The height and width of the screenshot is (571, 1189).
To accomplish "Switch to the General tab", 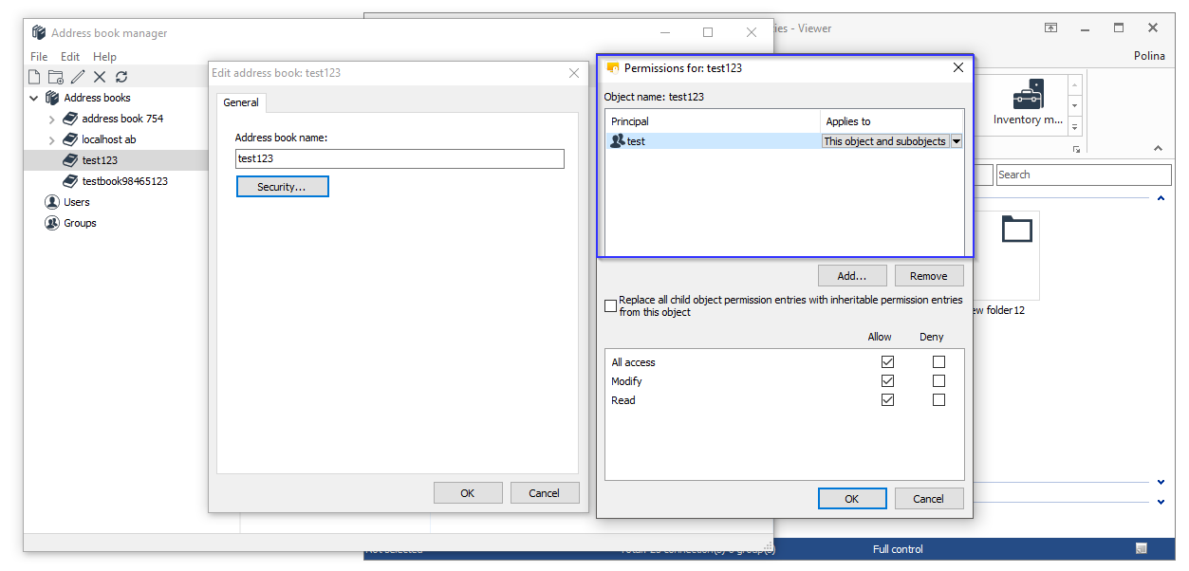I will click(241, 102).
